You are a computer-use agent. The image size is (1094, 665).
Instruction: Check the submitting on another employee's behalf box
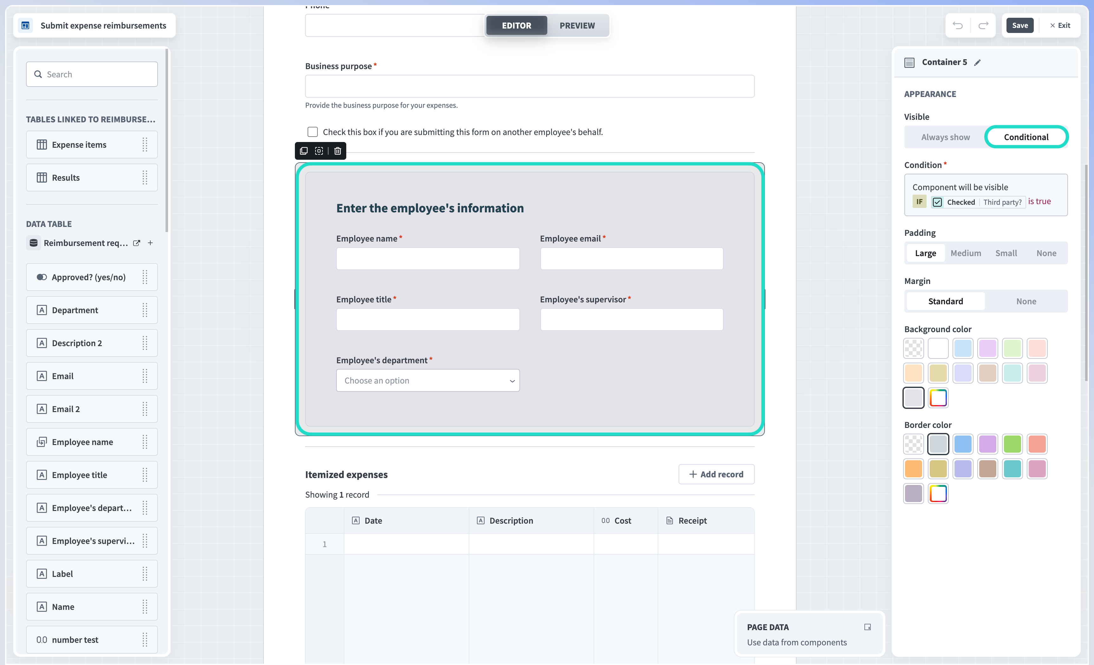click(x=313, y=132)
